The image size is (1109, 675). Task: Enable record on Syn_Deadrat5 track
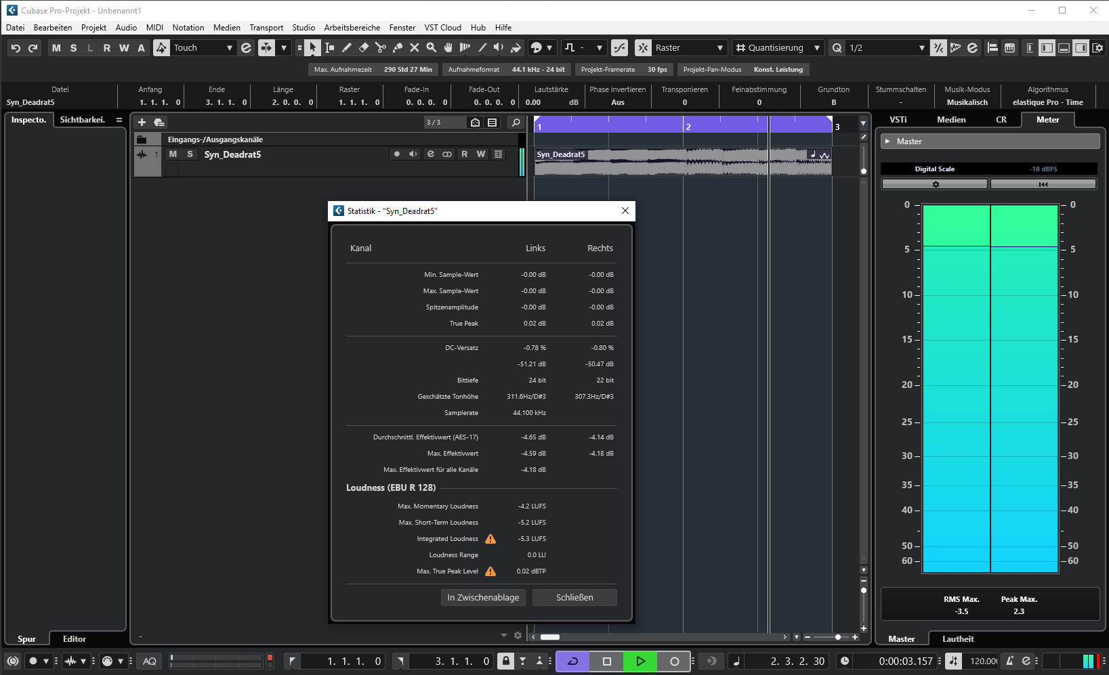396,154
